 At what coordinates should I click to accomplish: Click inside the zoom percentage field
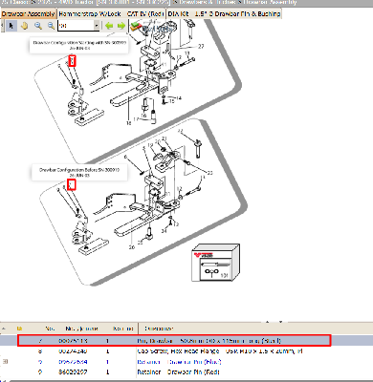[76, 26]
